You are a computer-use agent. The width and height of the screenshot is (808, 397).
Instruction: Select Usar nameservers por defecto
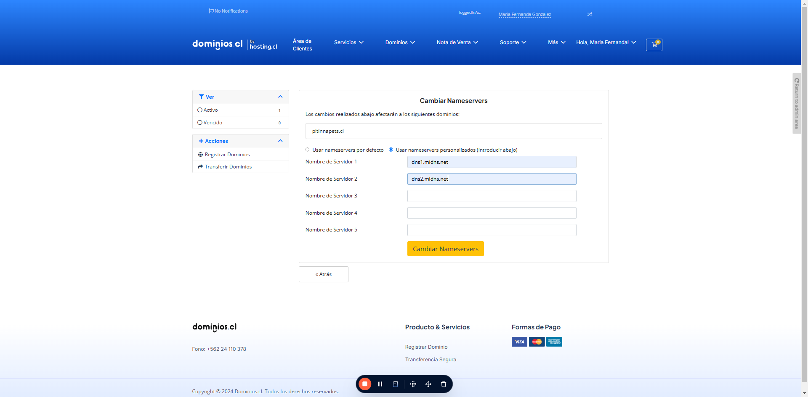tap(307, 150)
